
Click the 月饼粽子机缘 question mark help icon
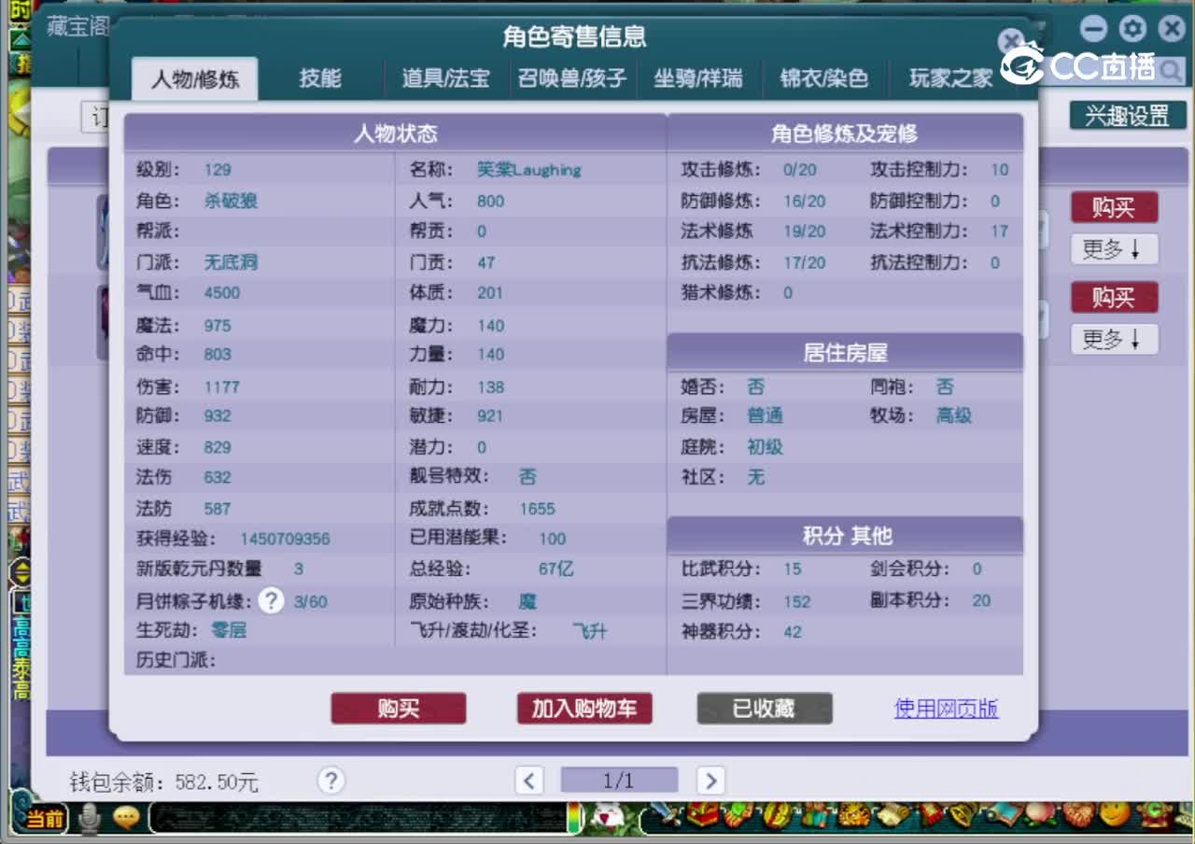click(x=270, y=601)
